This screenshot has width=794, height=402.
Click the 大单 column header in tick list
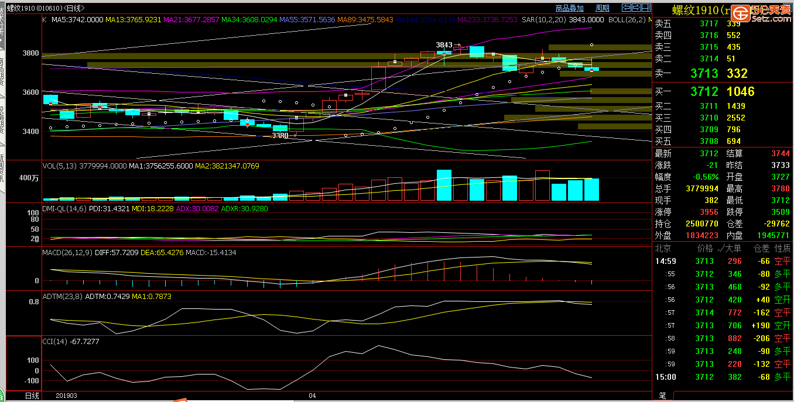click(x=733, y=248)
